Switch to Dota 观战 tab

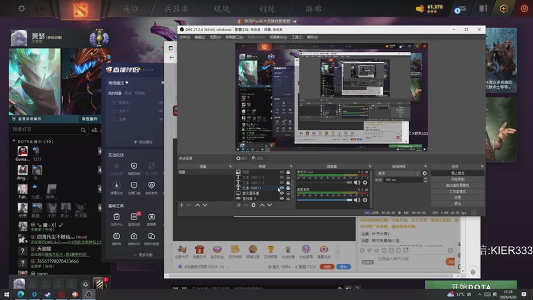[221, 9]
